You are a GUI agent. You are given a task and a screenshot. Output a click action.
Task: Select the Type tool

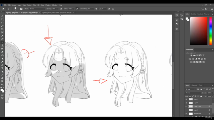pyautogui.click(x=2, y=68)
